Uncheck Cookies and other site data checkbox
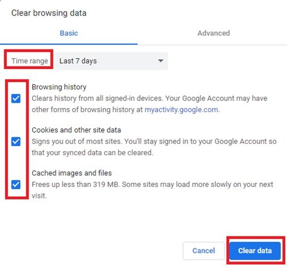Viewport: 287px width, 269px height. 16,141
